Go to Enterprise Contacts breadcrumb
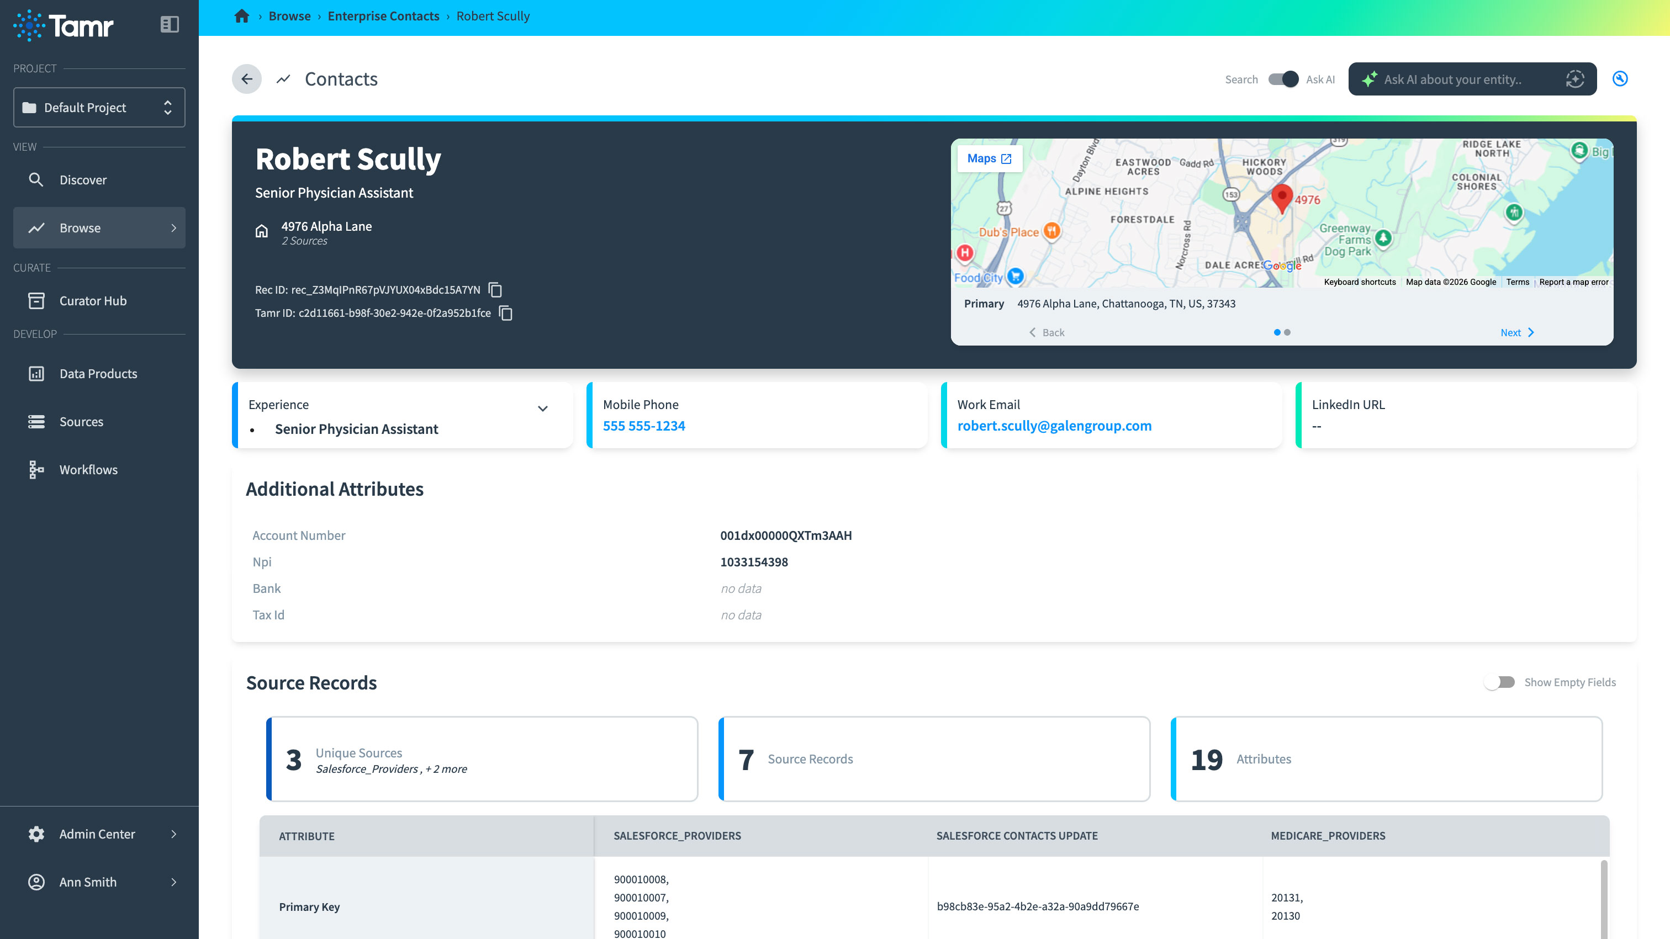1670x939 pixels. click(383, 16)
